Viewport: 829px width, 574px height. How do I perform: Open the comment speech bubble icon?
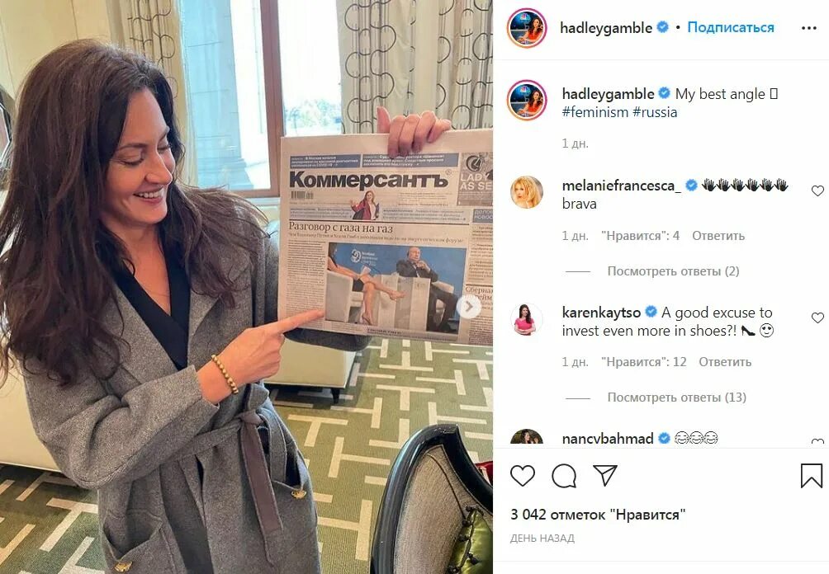[564, 476]
